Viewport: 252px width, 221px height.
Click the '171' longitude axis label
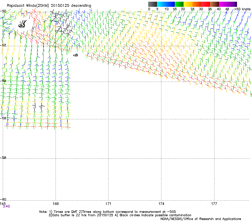(x=108, y=204)
